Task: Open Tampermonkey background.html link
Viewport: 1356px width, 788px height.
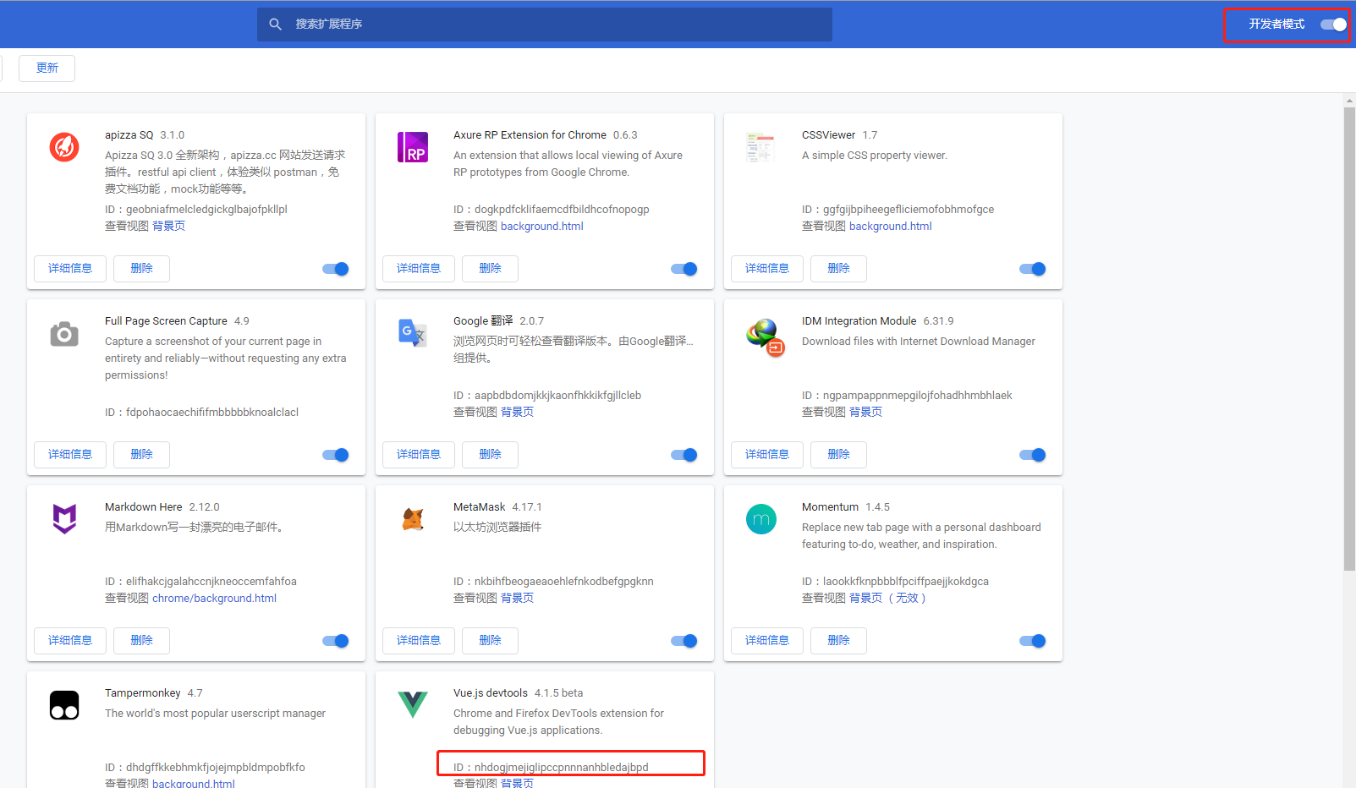Action: coord(194,784)
